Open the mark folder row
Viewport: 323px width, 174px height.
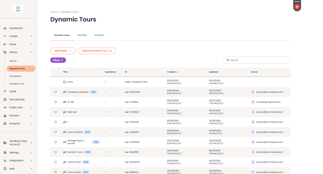[x=170, y=82]
